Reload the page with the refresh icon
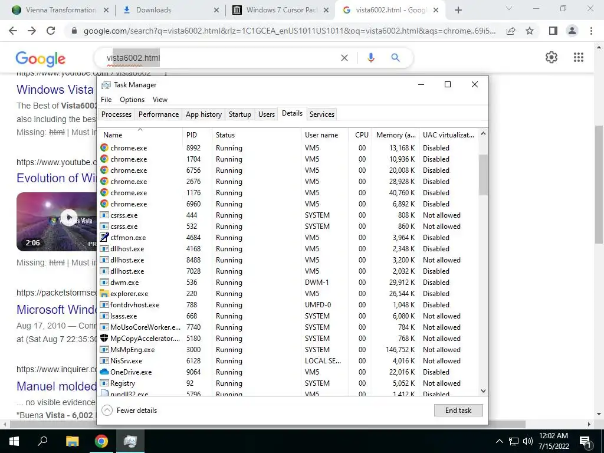Viewport: 604px width, 453px height. tap(51, 31)
